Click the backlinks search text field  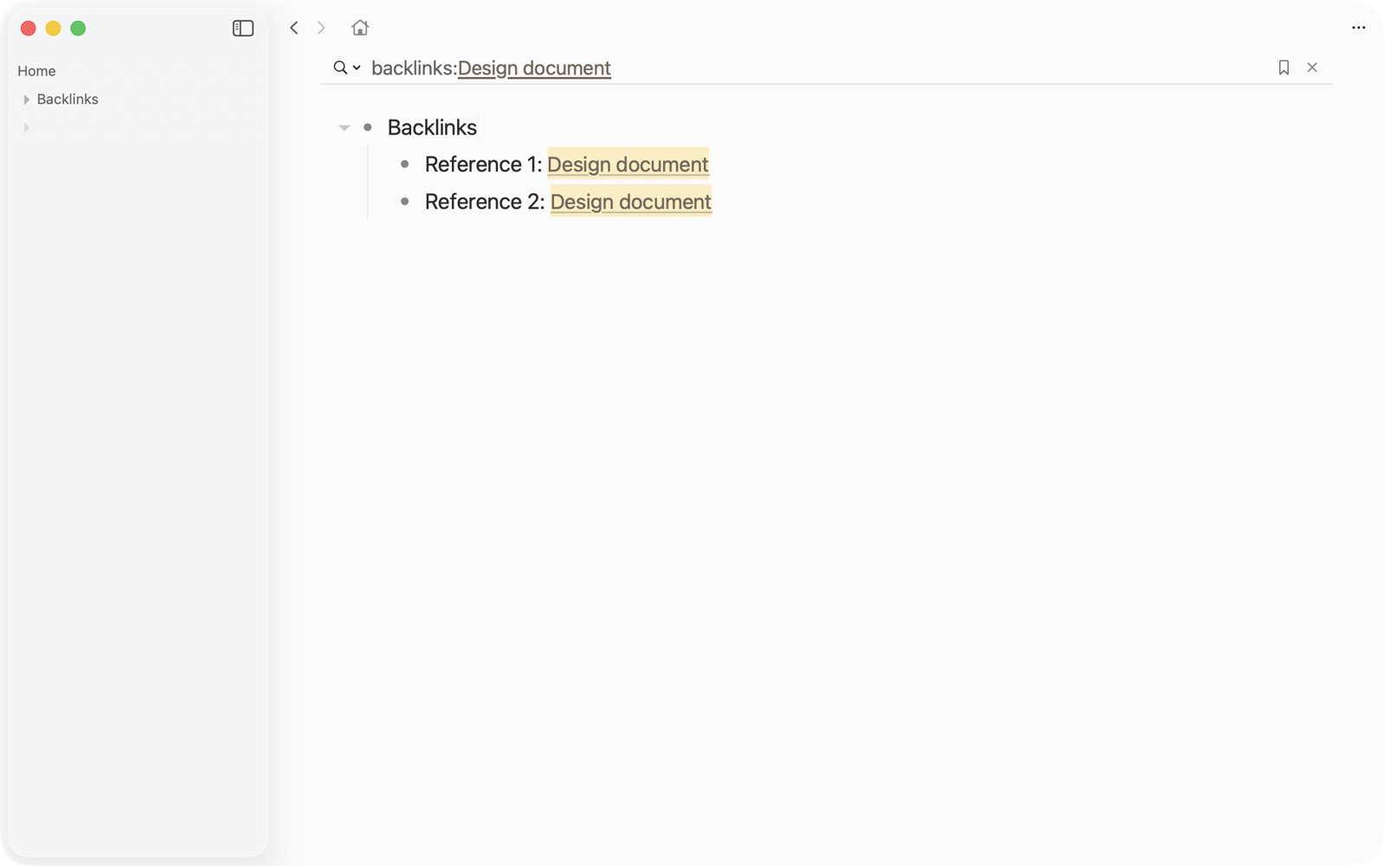pos(814,68)
